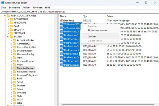Screen dimensions: 159x106
Task: Select the Input key
Action: click(x=20, y=58)
